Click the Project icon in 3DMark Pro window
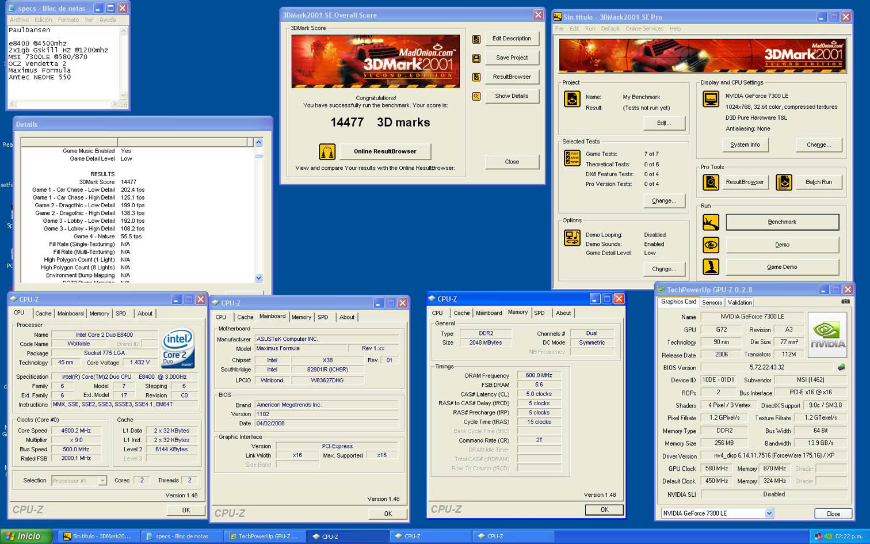Viewport: 870px width, 544px height. click(572, 99)
